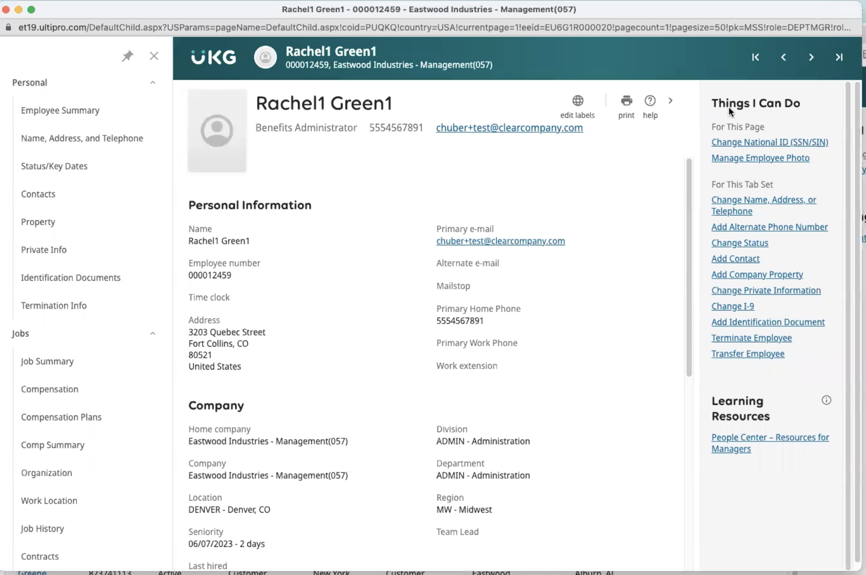Click Change I-9 link
The image size is (866, 575).
click(x=733, y=306)
